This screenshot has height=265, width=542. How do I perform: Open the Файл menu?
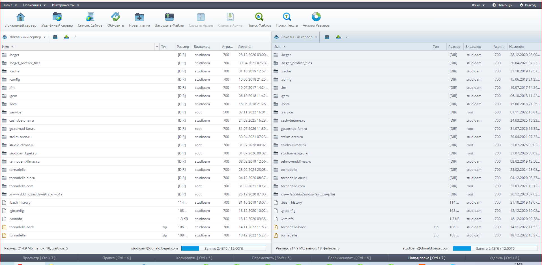(x=10, y=5)
